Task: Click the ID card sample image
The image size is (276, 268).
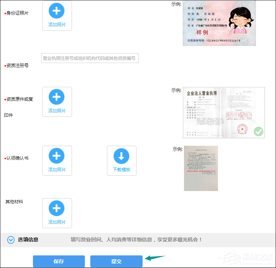Action: [219, 23]
